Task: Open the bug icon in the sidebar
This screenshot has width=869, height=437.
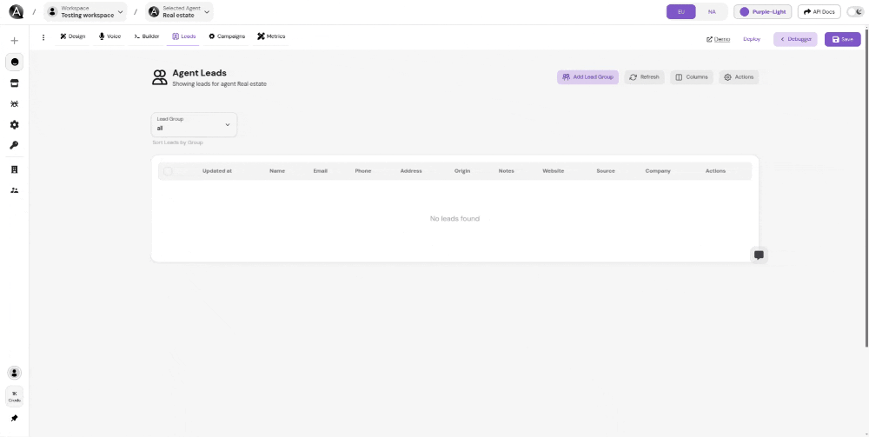Action: coord(15,103)
